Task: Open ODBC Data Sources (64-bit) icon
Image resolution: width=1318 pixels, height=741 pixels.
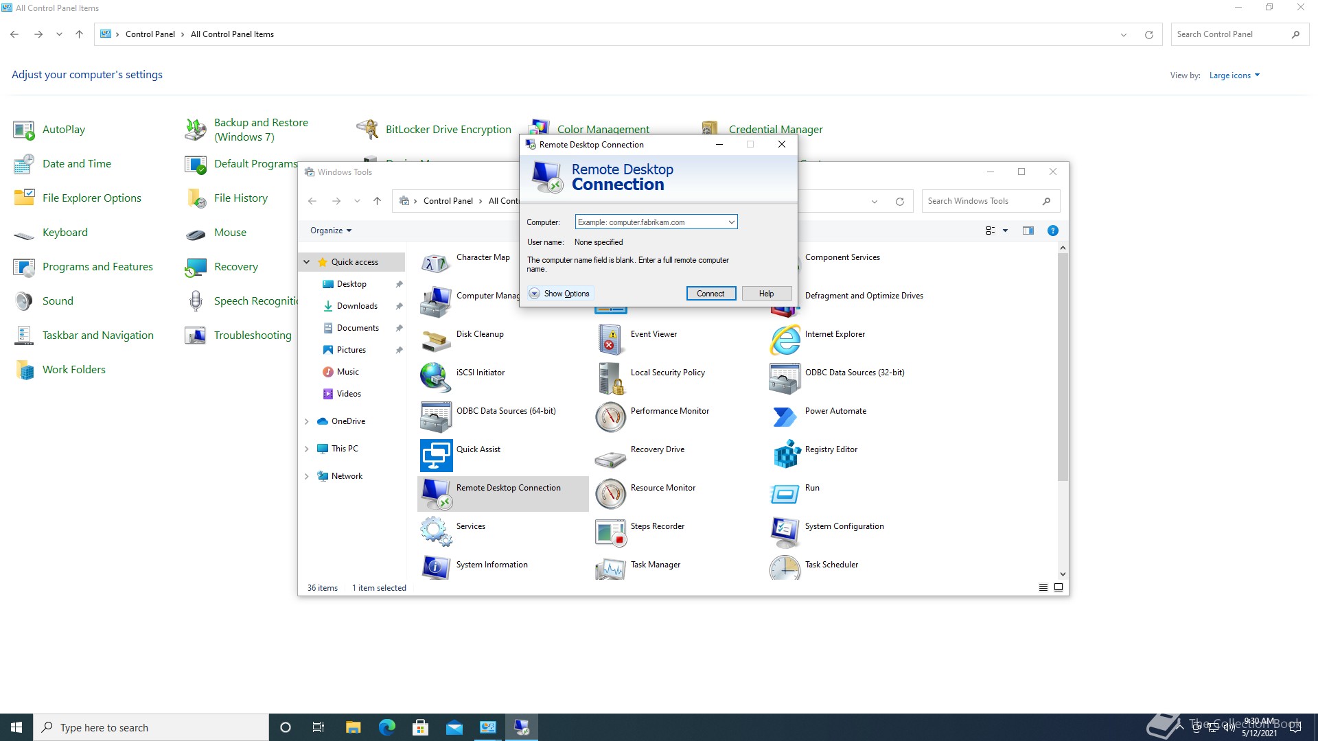Action: [x=436, y=417]
